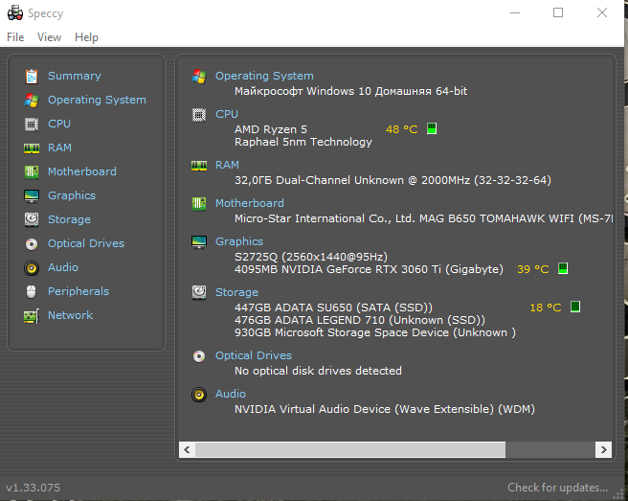
Task: Click the 930GB Microsoft Storage Space Device line
Action: pyautogui.click(x=375, y=332)
